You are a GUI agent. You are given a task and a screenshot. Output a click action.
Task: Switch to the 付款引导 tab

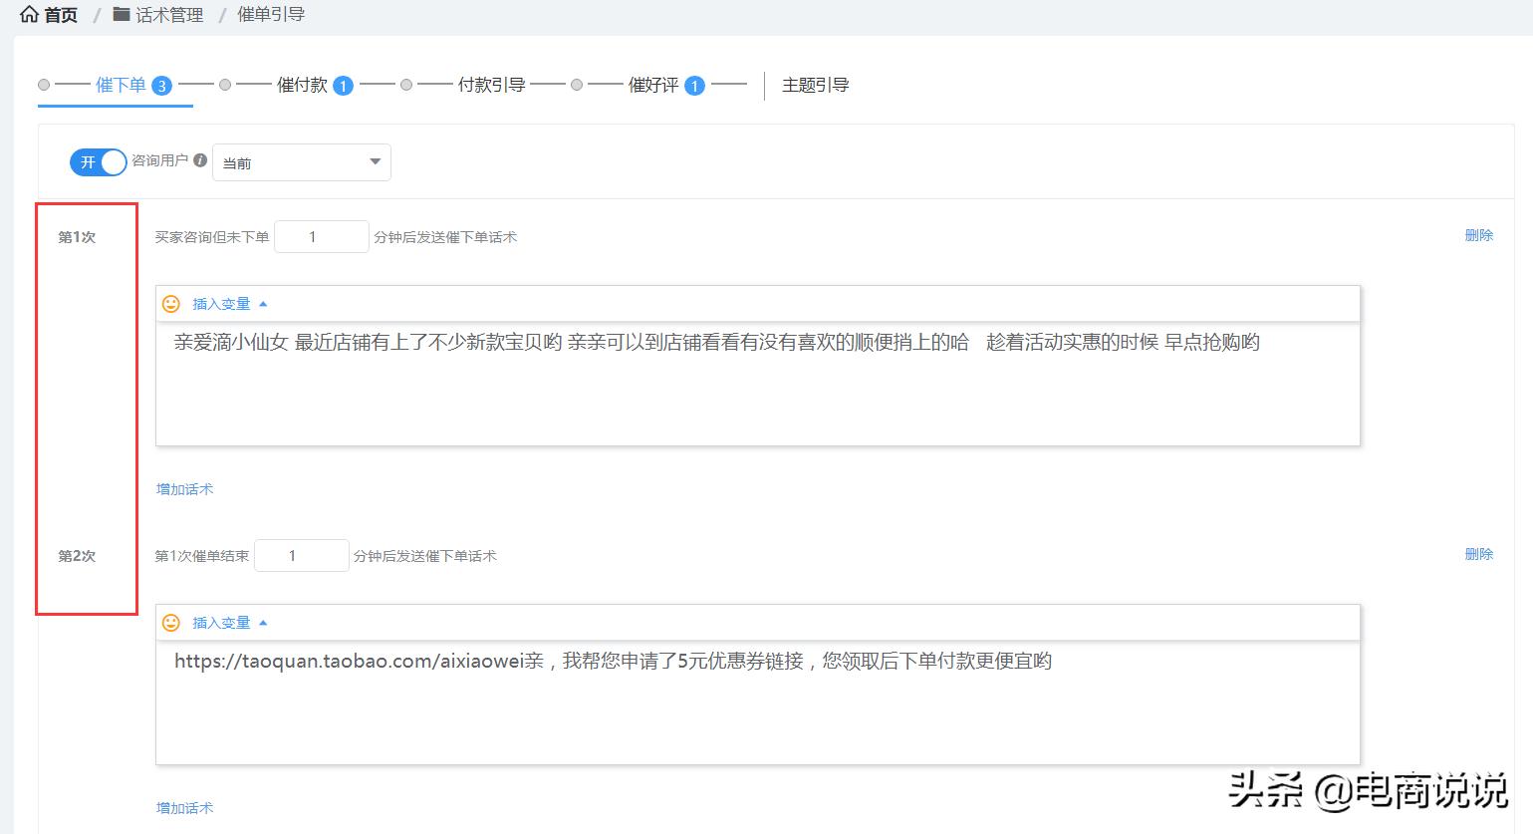click(491, 86)
